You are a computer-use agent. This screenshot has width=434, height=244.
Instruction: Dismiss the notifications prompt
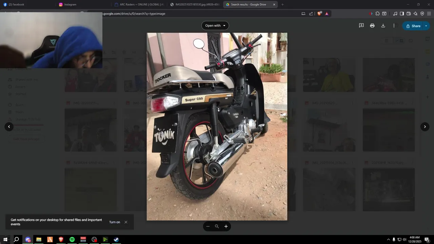click(x=126, y=222)
